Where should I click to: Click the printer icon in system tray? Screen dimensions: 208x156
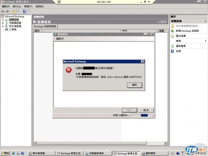(172, 154)
